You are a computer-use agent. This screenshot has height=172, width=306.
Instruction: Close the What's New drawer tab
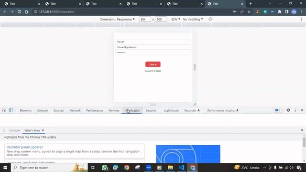(x=43, y=130)
